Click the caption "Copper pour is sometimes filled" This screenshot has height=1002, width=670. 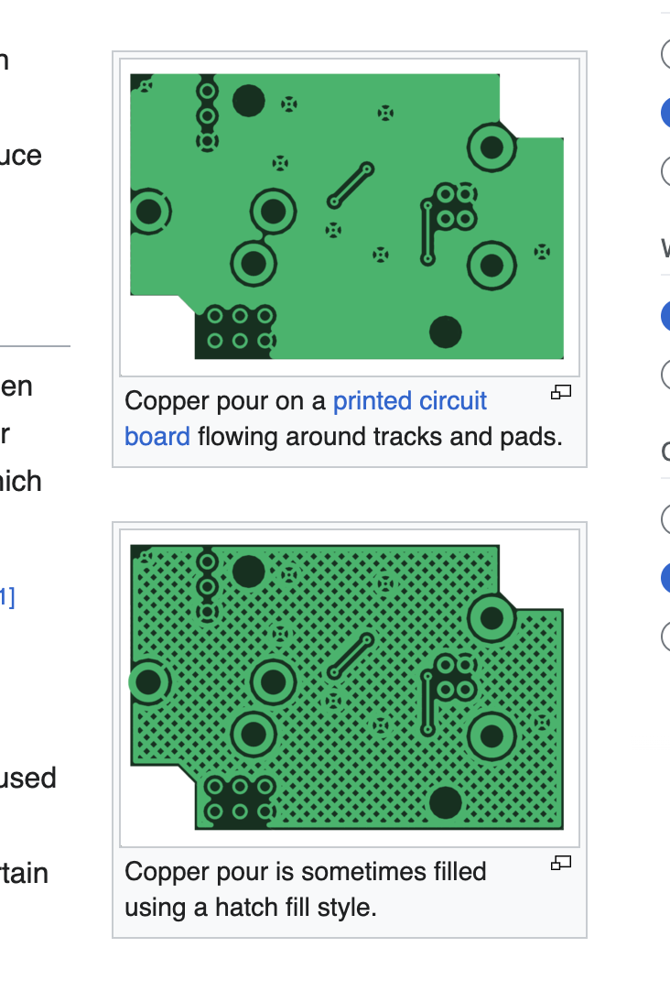coord(305,871)
